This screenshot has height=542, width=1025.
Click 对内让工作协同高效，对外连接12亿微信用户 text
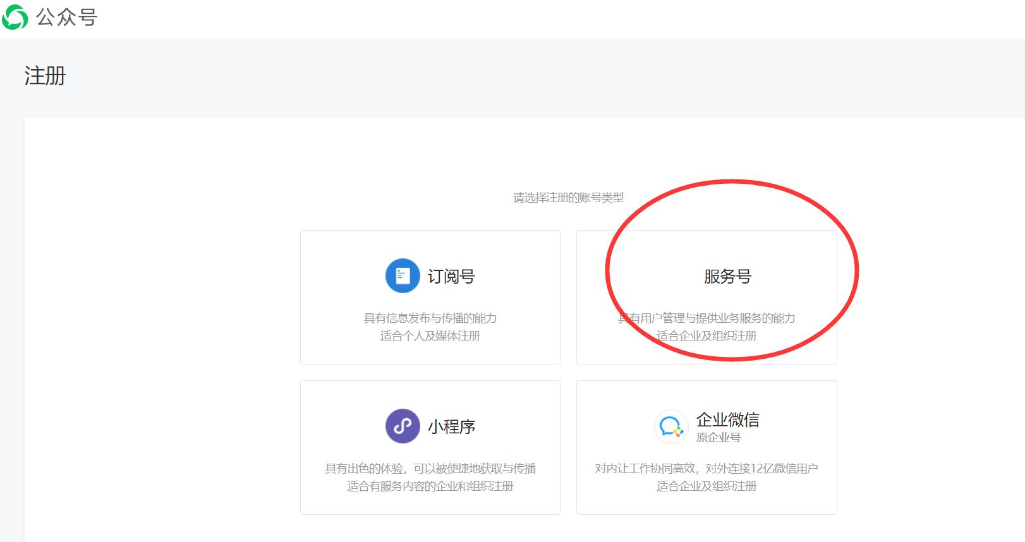[x=707, y=469]
